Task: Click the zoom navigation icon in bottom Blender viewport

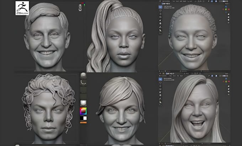Action: [228, 86]
